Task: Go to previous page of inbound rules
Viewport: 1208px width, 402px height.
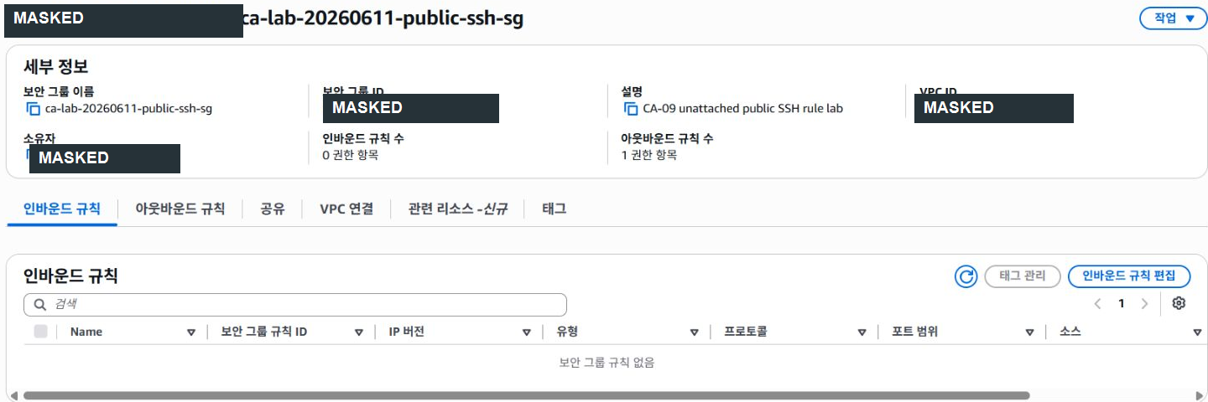Action: [x=1097, y=303]
